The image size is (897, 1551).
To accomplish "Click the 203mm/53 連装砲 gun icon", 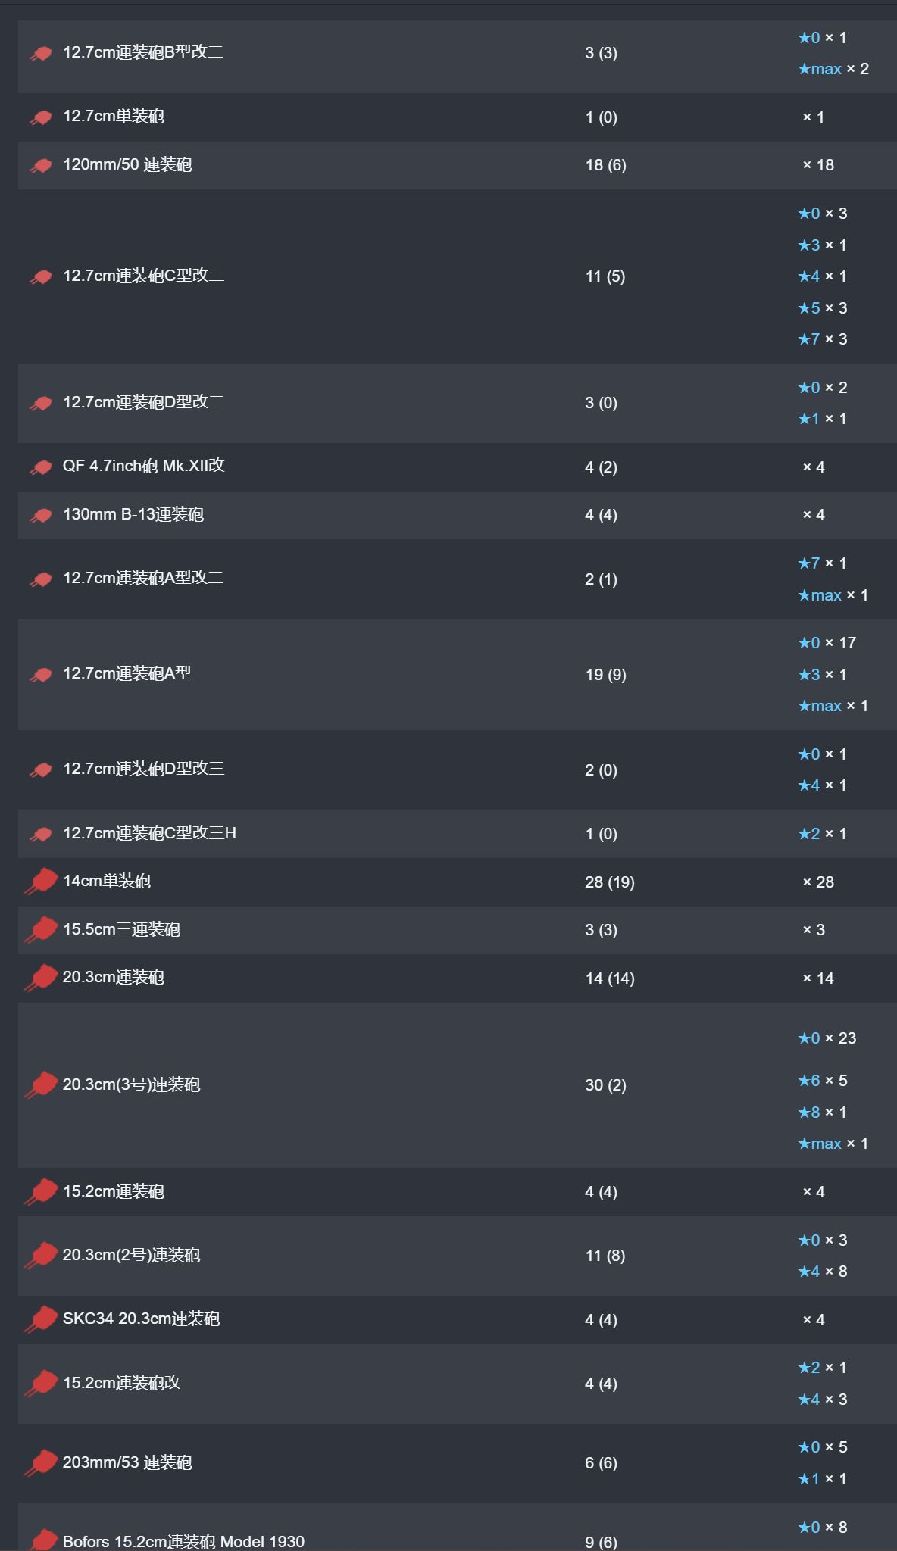I will [x=41, y=1462].
